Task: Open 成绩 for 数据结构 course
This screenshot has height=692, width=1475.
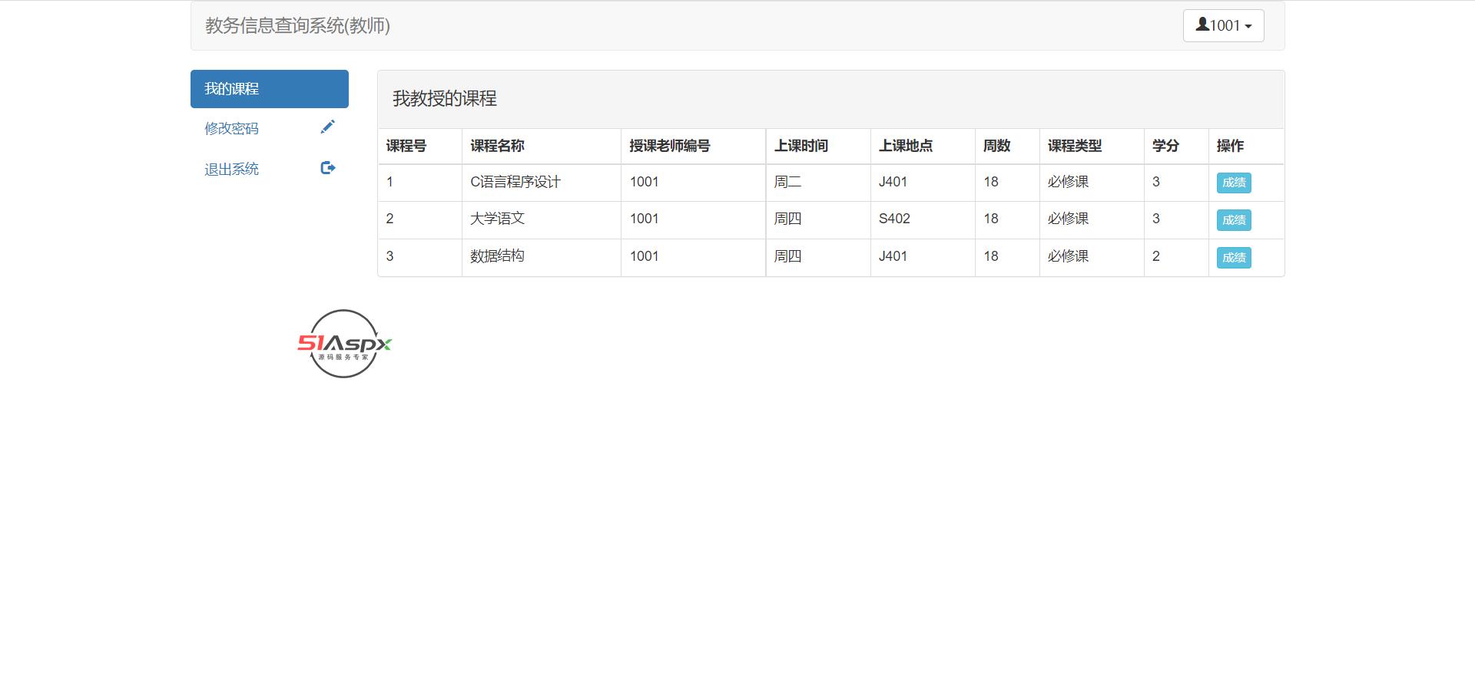Action: (x=1234, y=258)
